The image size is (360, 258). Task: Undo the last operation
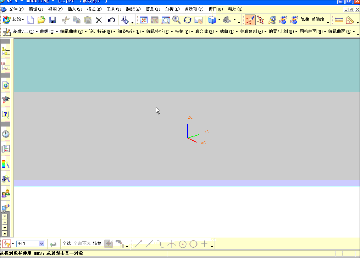[111, 20]
